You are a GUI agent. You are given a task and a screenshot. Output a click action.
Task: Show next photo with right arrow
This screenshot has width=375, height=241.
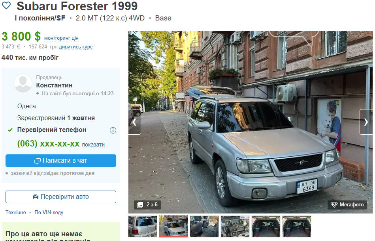[366, 122]
